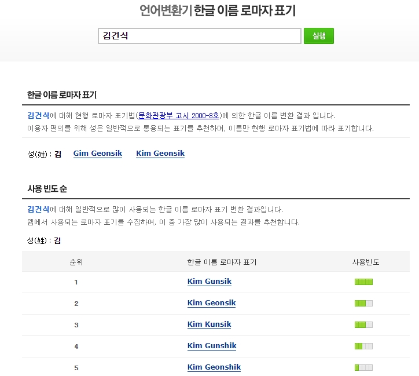Viewport: 419px width, 376px height.
Task: Click the rank number 4 cell
Action: [76, 346]
